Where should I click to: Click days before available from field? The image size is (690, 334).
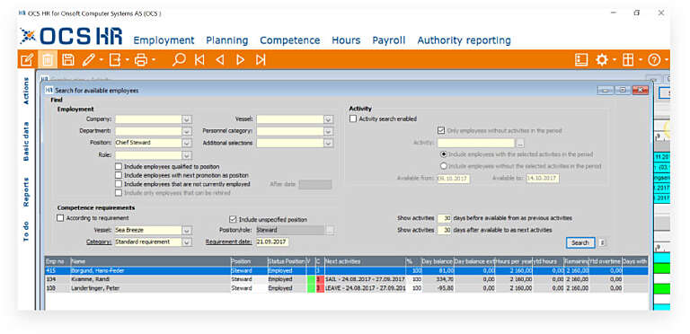(445, 218)
